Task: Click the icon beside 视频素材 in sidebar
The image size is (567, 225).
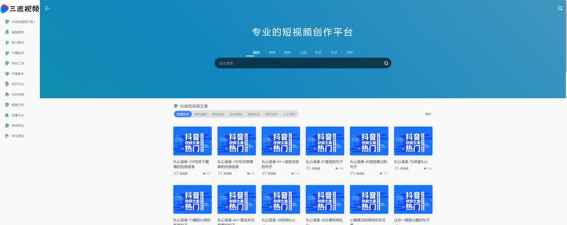Action: point(7,32)
